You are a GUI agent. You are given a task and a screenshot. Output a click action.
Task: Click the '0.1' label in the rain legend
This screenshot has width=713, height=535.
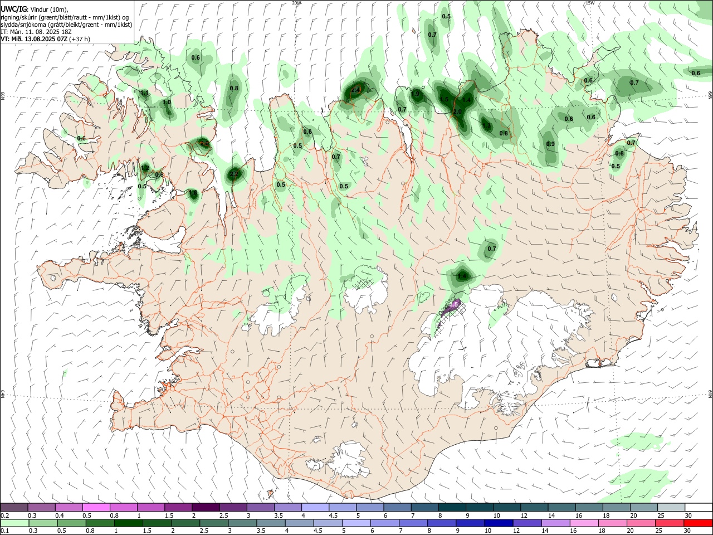[5, 531]
